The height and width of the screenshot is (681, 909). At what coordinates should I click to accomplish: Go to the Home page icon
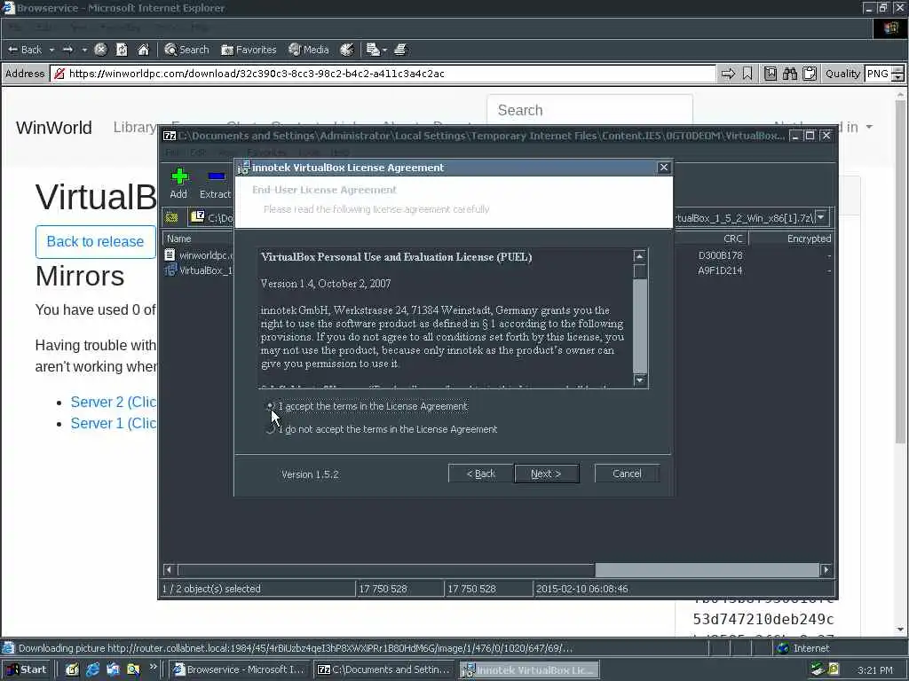point(143,50)
